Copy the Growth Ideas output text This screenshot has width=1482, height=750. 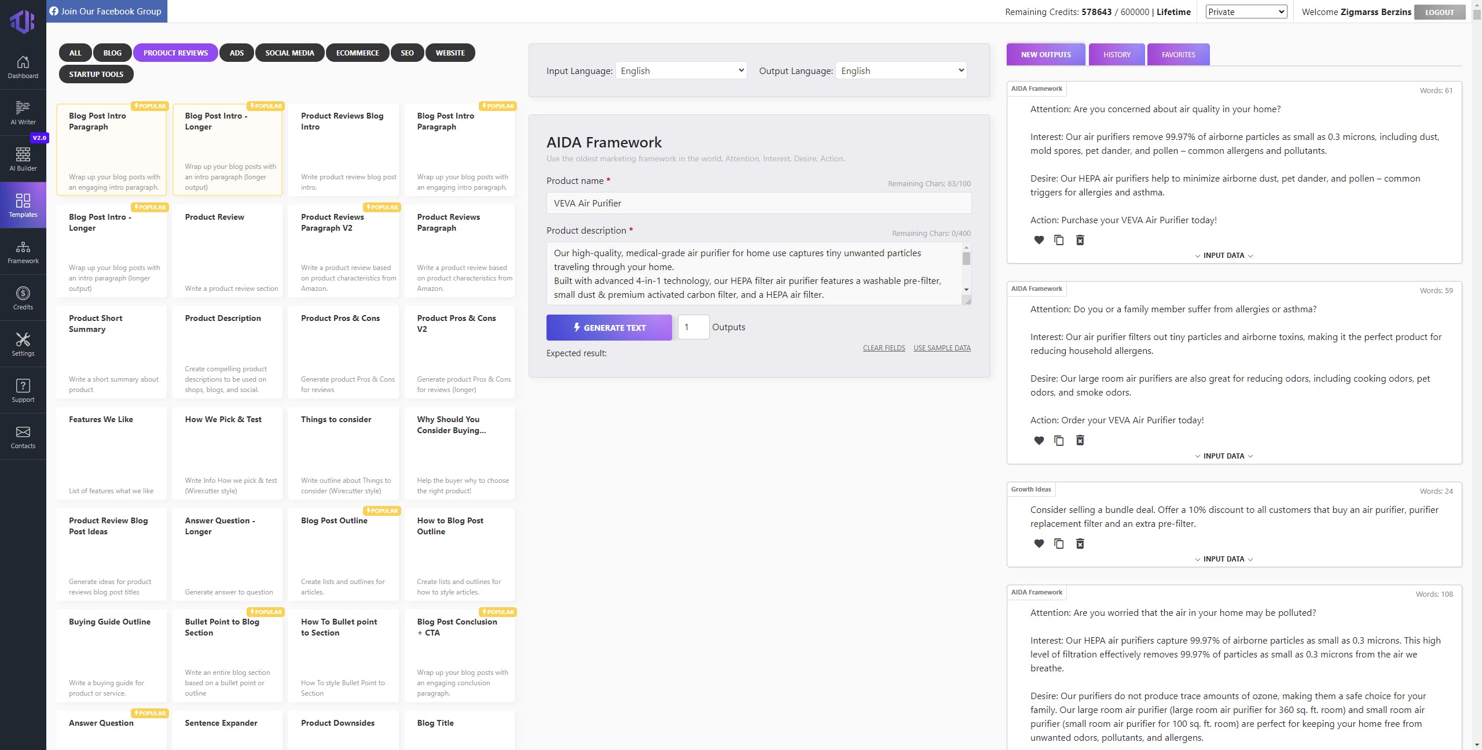[x=1059, y=544]
